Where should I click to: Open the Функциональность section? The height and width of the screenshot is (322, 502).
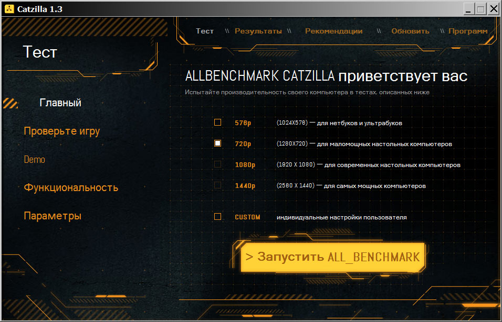[71, 187]
